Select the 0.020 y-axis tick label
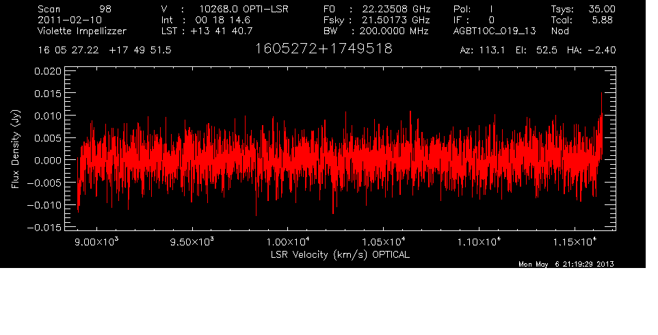This screenshot has width=658, height=335. [48, 71]
